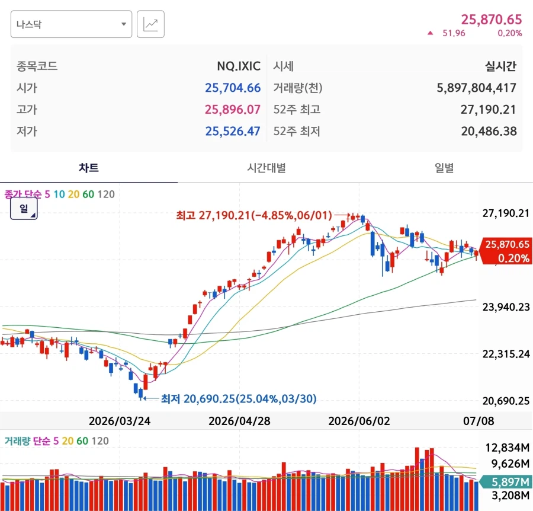Click the 22,315.24 price axis label

point(506,354)
